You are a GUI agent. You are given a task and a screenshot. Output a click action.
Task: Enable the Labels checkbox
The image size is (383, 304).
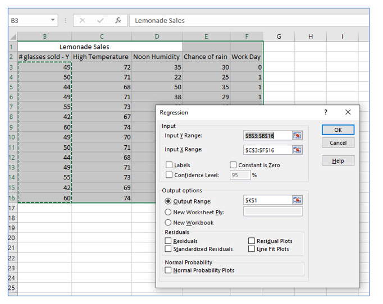point(169,165)
